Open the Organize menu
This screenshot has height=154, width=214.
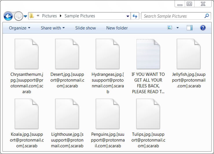click(x=19, y=28)
